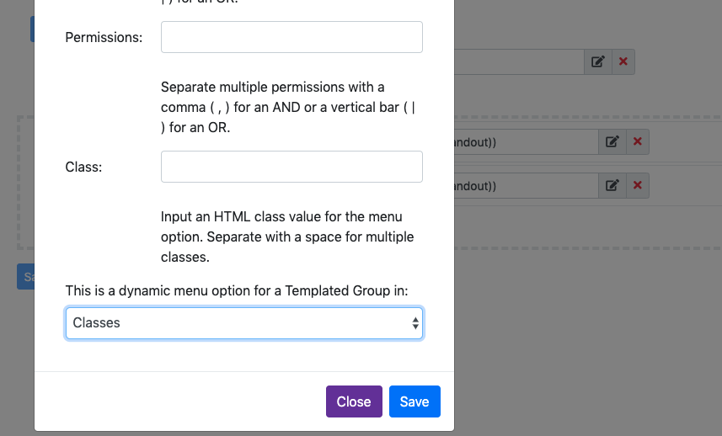Click the upper 'andout))' text field

tap(527, 141)
